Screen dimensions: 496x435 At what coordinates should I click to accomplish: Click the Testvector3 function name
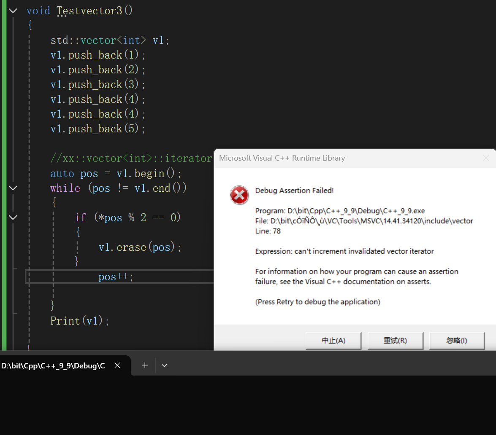pos(89,11)
